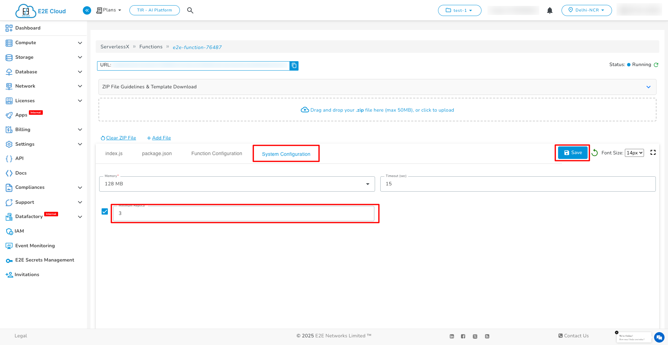
Task: Open the live chat support widget
Action: click(659, 337)
